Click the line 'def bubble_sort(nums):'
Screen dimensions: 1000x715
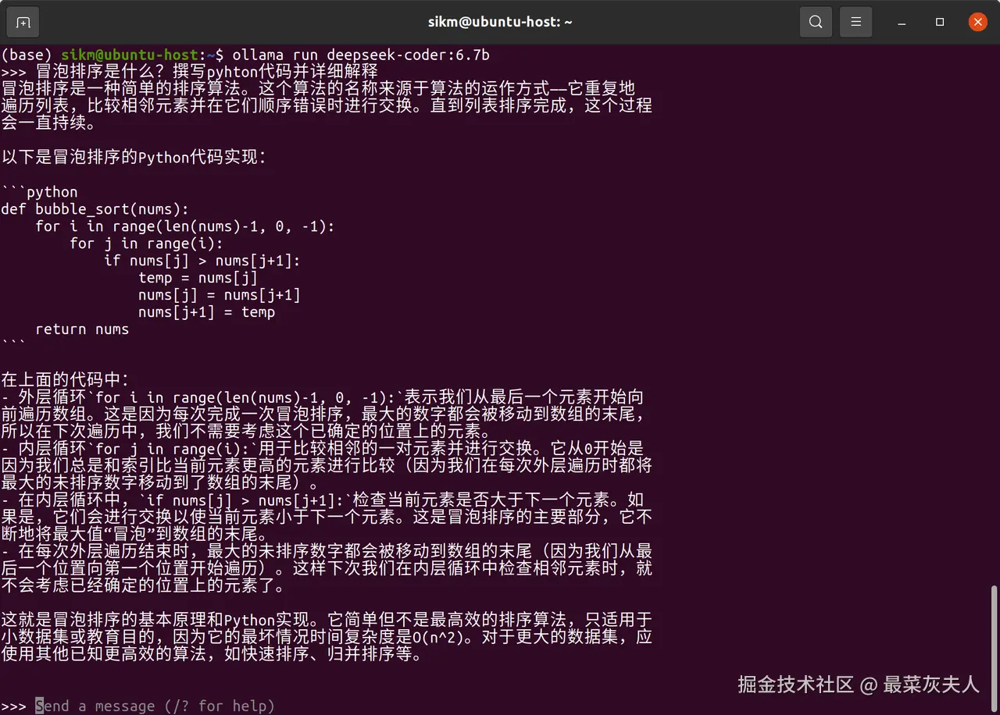point(95,209)
